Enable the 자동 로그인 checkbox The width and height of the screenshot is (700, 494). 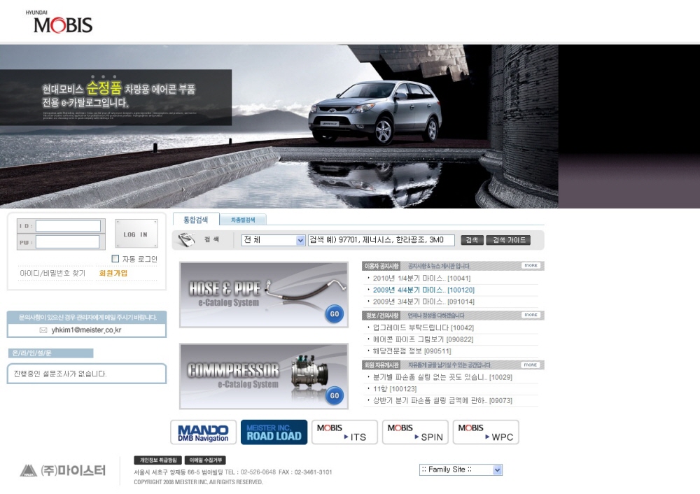[x=115, y=259]
